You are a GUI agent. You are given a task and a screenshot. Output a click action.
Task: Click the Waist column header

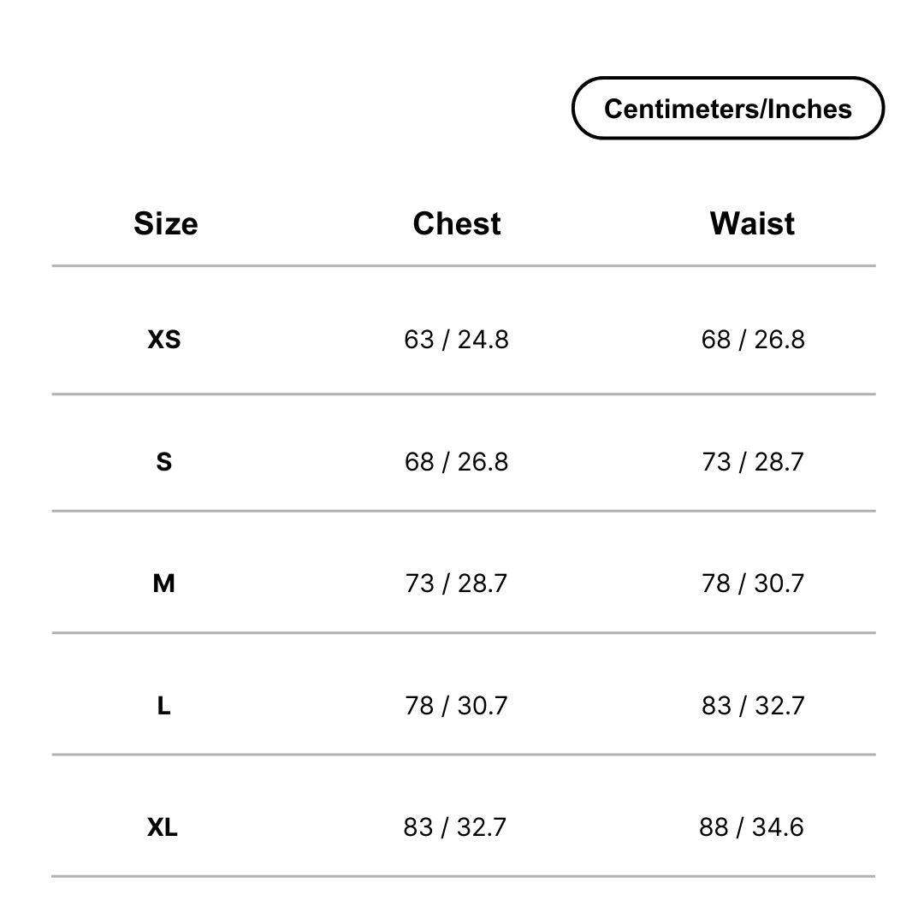click(x=752, y=223)
